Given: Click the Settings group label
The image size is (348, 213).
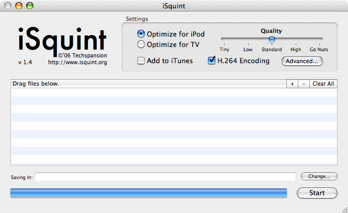Looking at the screenshot, I should click(x=137, y=19).
